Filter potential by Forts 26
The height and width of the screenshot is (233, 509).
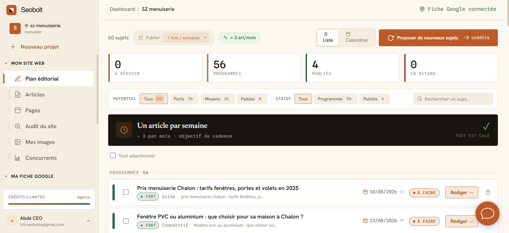click(x=184, y=99)
